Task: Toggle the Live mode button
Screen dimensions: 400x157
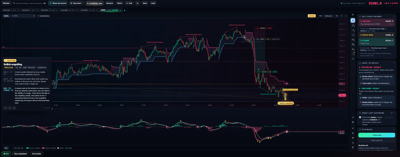Action: (6, 154)
